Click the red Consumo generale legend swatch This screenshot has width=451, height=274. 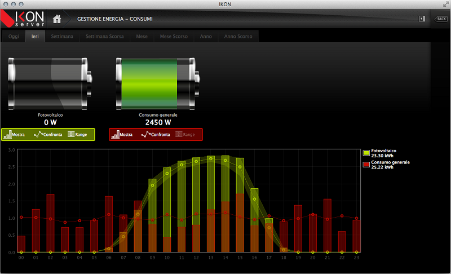pos(366,165)
